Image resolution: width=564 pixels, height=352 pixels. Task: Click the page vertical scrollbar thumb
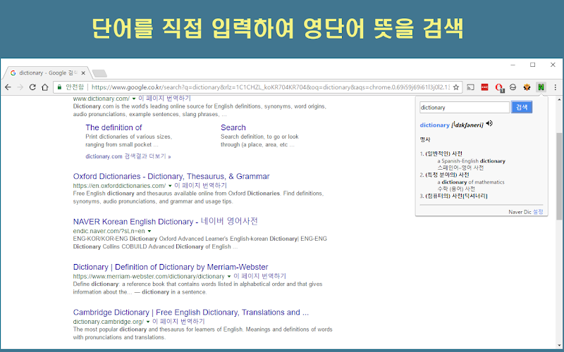point(559,176)
